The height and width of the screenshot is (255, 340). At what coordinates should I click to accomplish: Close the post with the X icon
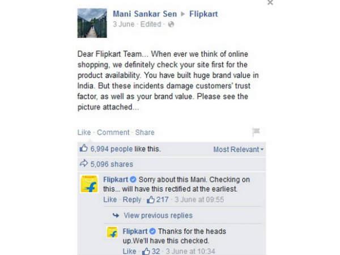click(270, 3)
